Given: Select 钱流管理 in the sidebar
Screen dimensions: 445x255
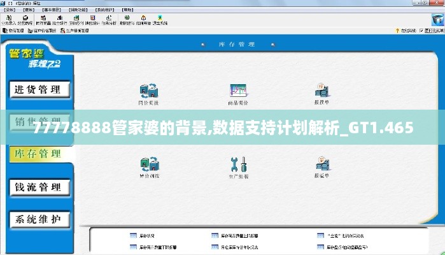Looking at the screenshot, I should coord(39,187).
